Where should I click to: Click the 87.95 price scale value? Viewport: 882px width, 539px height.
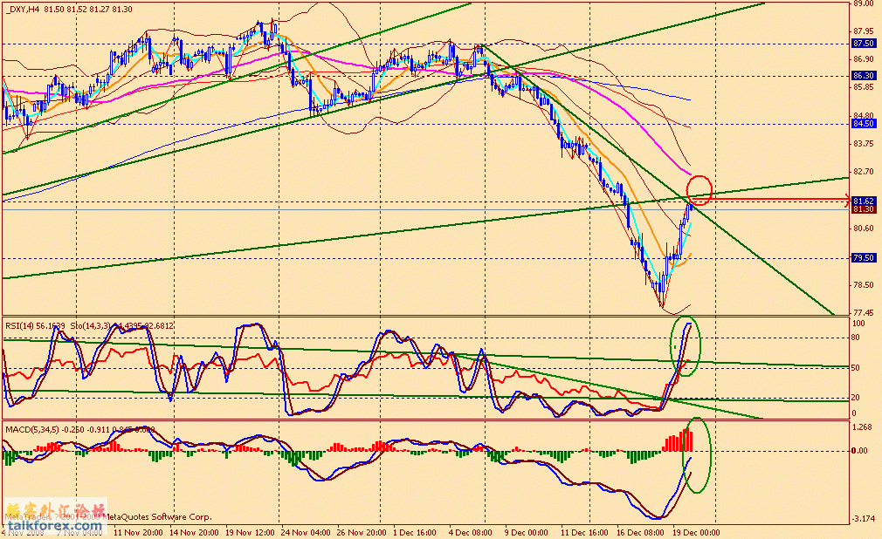point(864,31)
